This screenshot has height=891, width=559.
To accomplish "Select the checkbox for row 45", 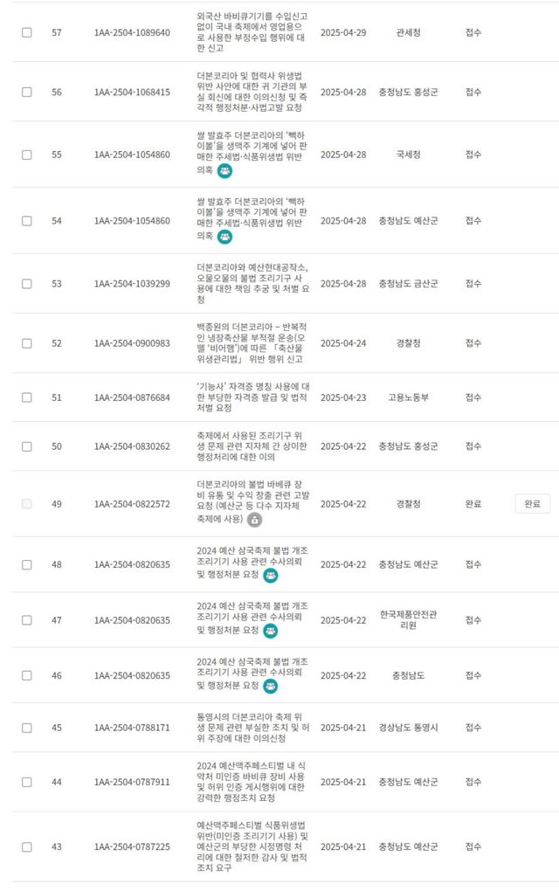I will [x=27, y=728].
